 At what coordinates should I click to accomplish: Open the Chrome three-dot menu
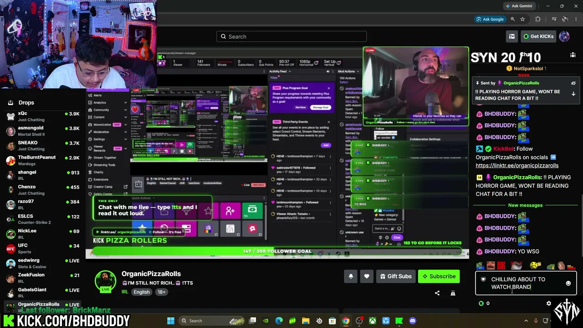pos(575,19)
